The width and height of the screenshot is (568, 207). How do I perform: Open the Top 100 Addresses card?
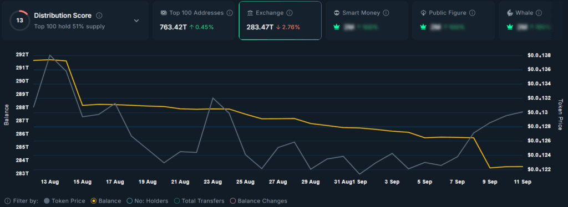(x=194, y=20)
